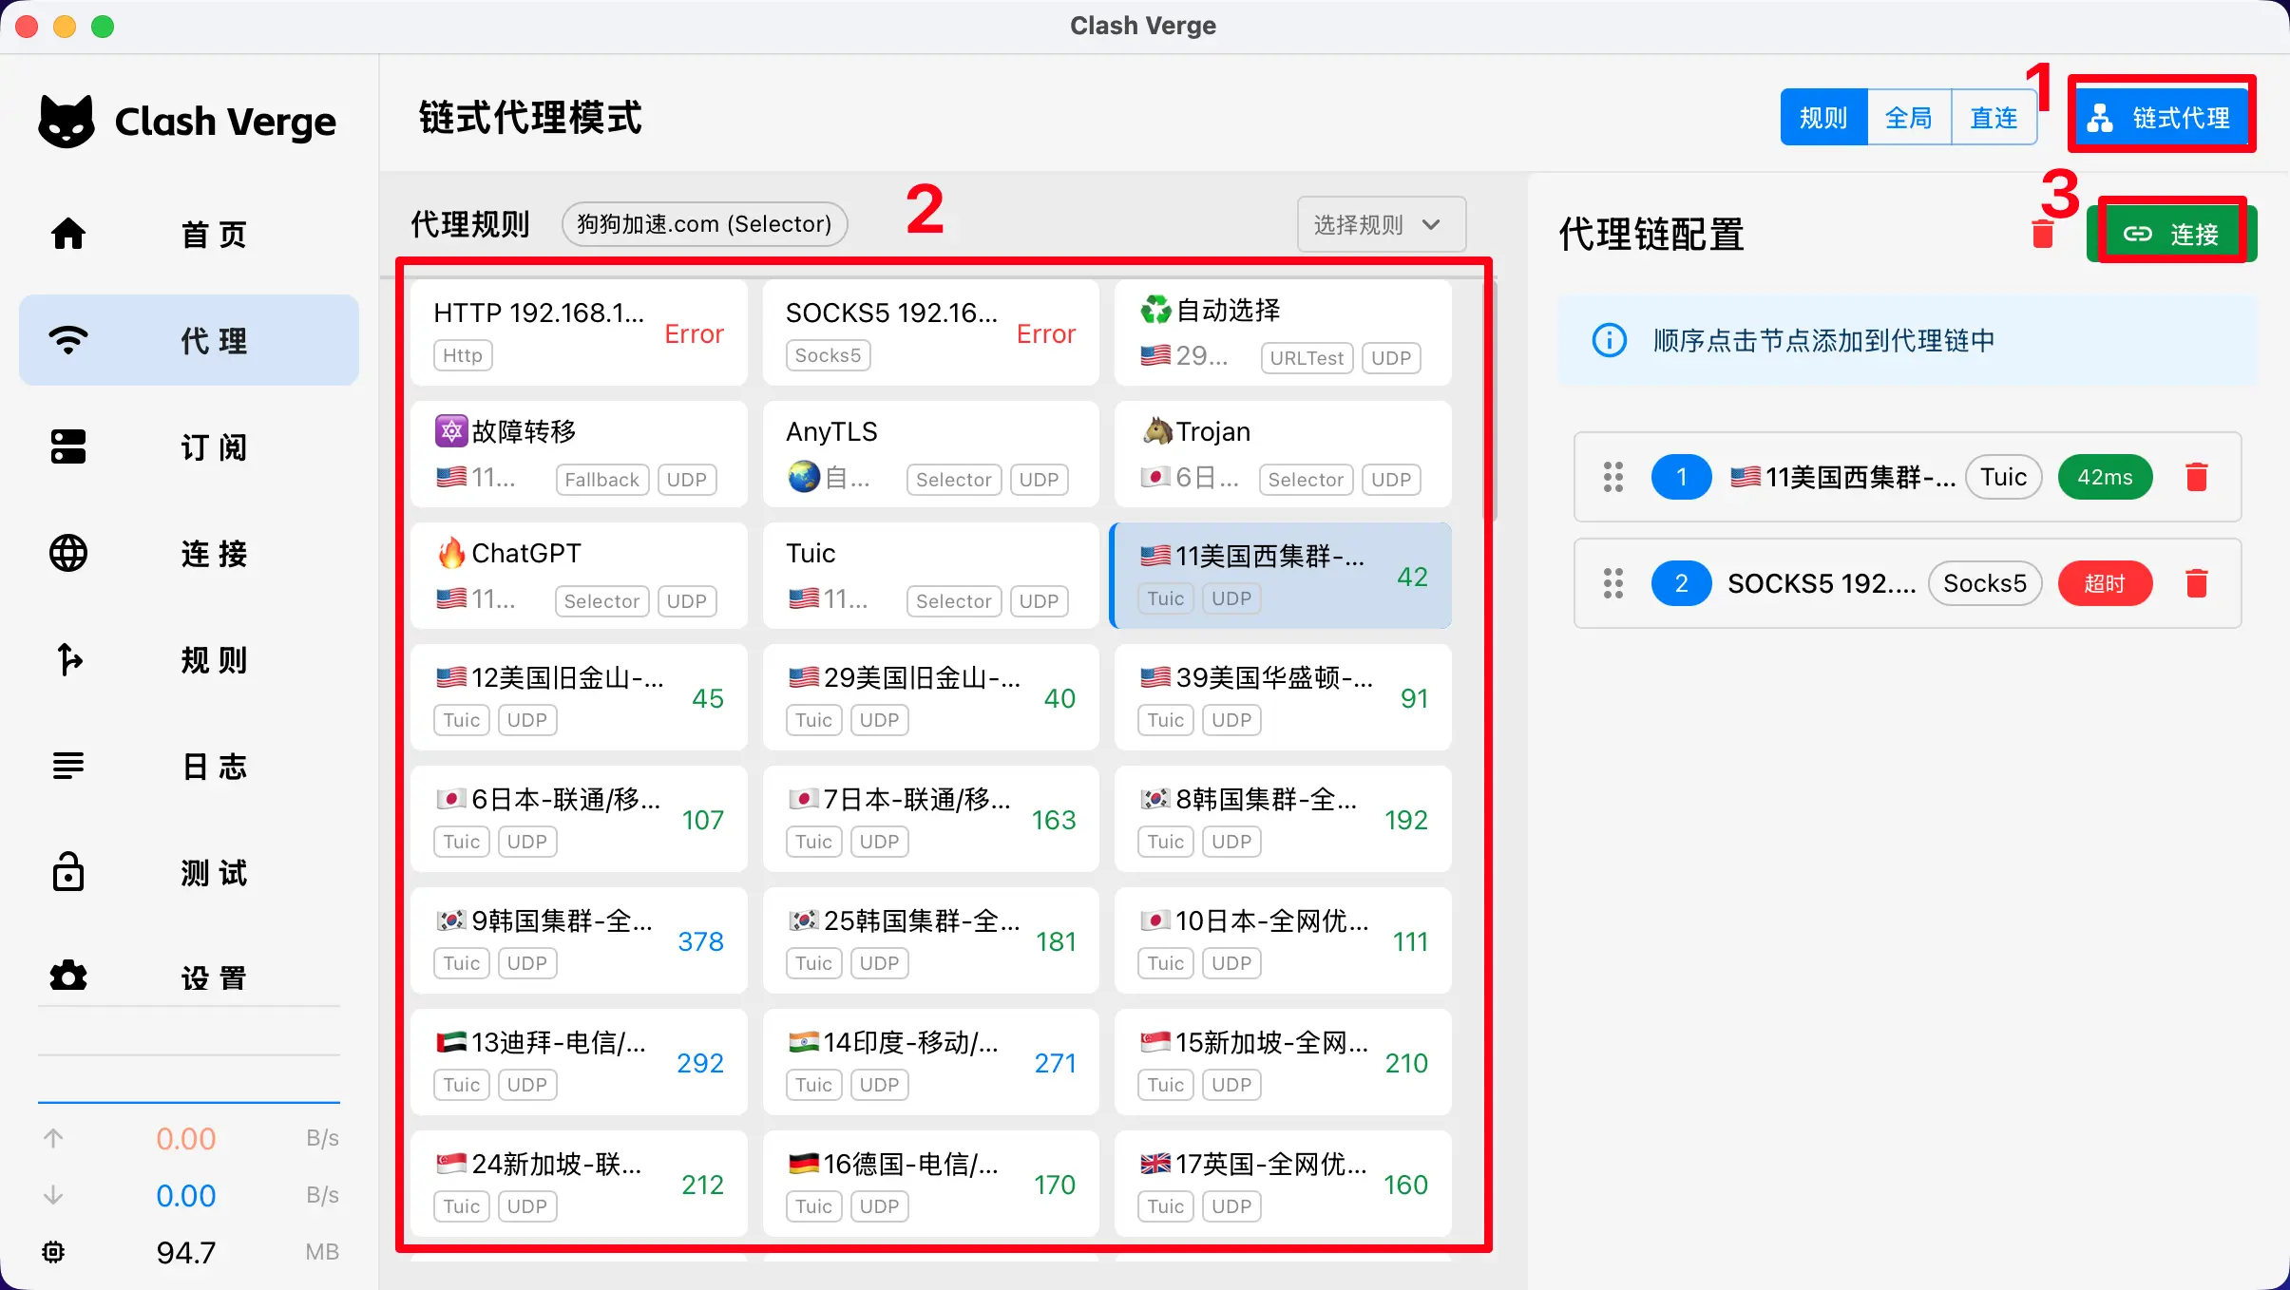Select the Trojan proxy node
This screenshot has width=2290, height=1290.
pos(1281,454)
